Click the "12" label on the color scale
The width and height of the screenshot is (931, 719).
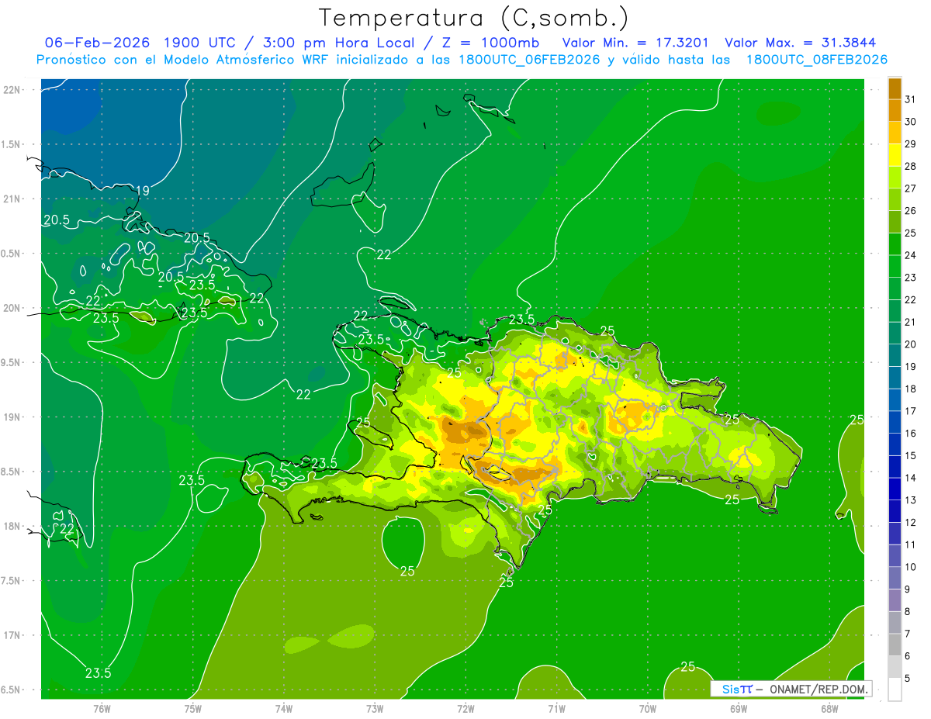tap(911, 522)
